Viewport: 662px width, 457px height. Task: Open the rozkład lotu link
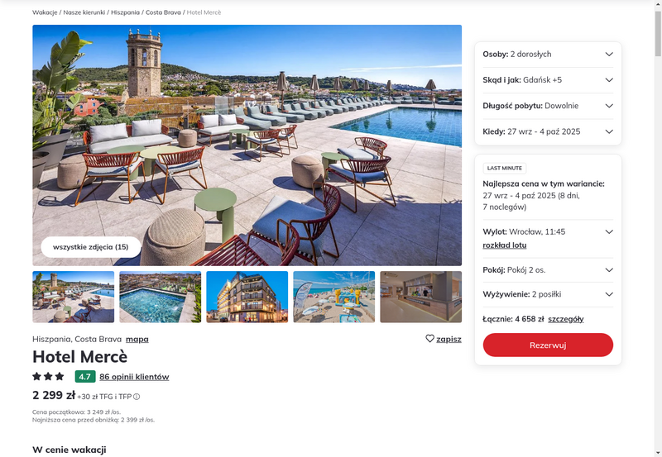505,245
